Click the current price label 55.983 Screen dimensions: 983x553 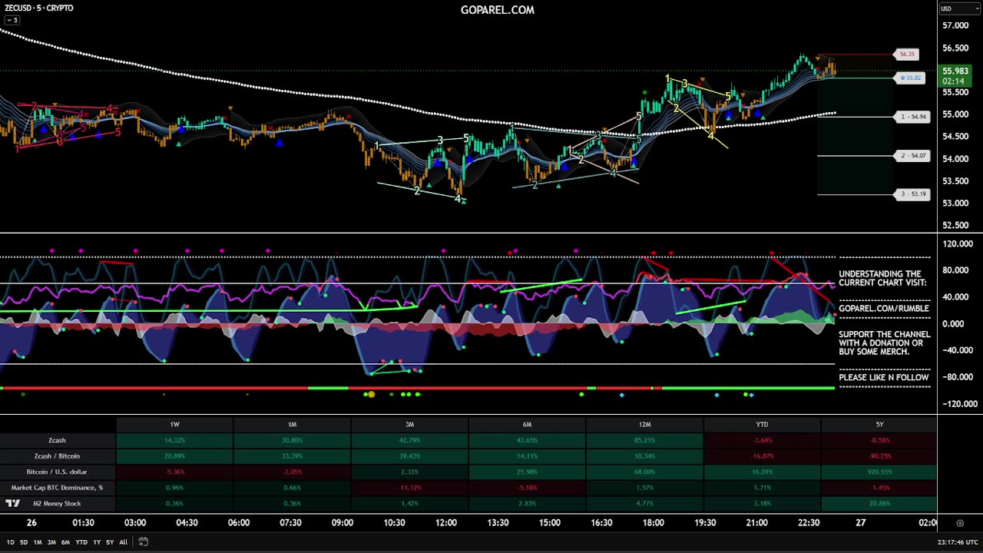pyautogui.click(x=955, y=71)
